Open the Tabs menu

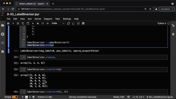pyautogui.click(x=57, y=19)
